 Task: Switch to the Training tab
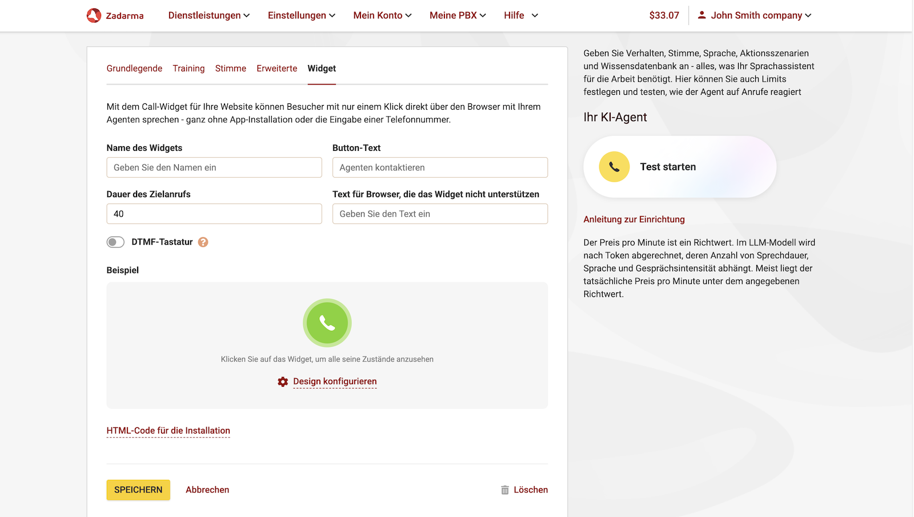[x=189, y=69]
